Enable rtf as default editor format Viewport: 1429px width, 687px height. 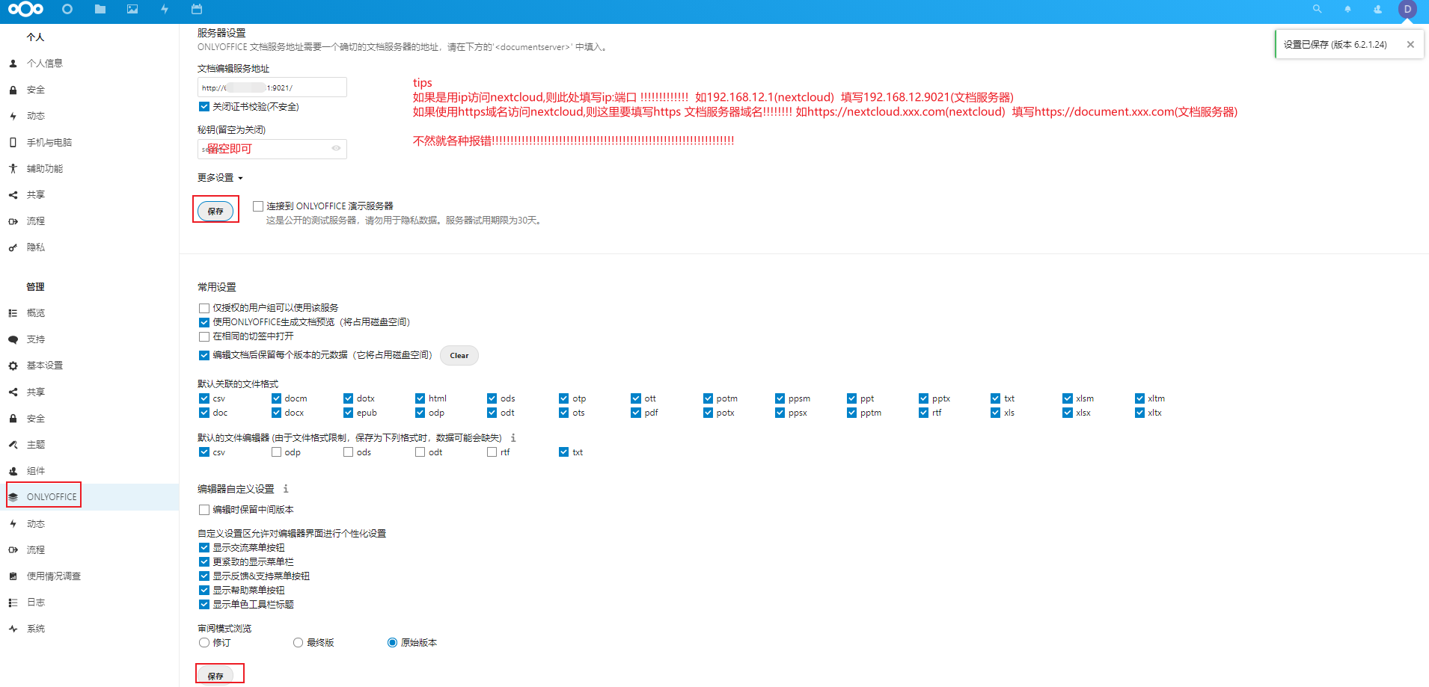(492, 452)
